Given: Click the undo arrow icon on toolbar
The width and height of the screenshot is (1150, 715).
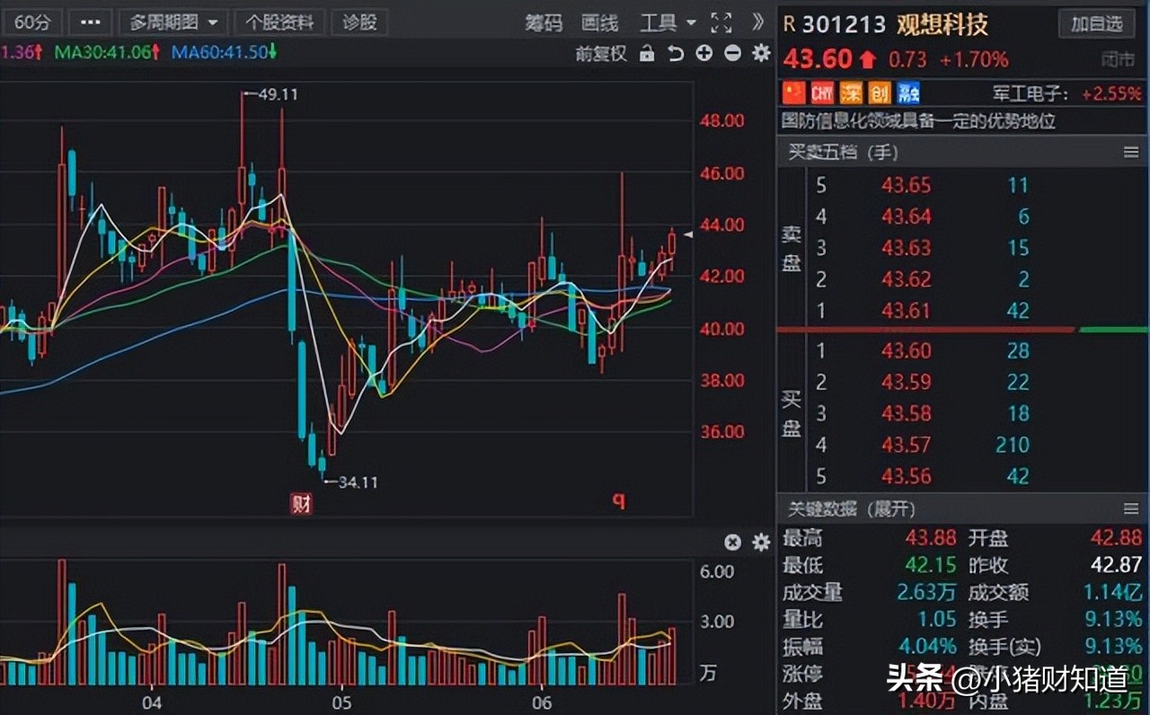Looking at the screenshot, I should click(x=677, y=54).
